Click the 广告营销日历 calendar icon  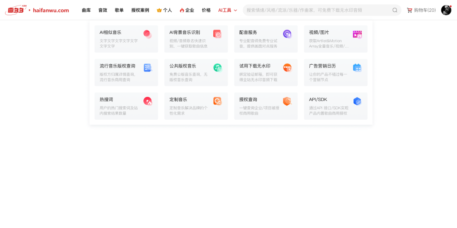pyautogui.click(x=357, y=68)
